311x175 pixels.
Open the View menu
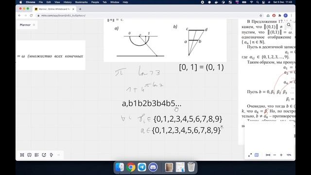tap(57, 2)
